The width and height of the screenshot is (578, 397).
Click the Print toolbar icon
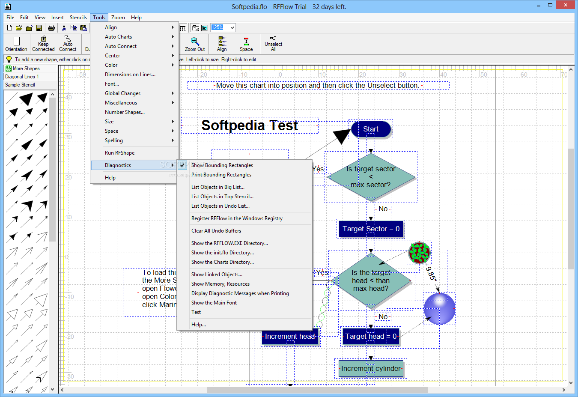click(x=51, y=28)
